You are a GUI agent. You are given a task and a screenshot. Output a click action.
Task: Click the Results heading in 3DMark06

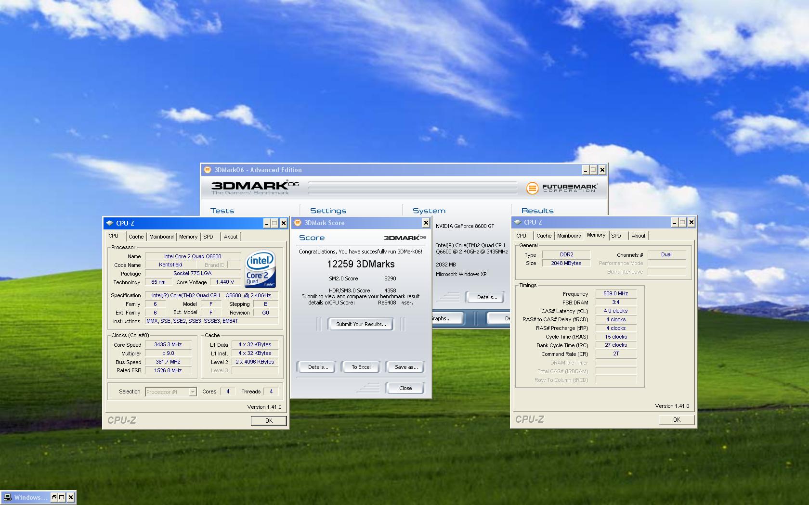(537, 211)
